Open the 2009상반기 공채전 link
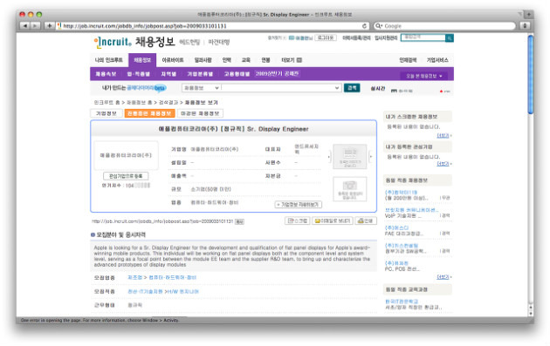 [277, 74]
